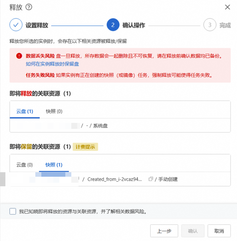Go back with 上一步 button

point(164,231)
